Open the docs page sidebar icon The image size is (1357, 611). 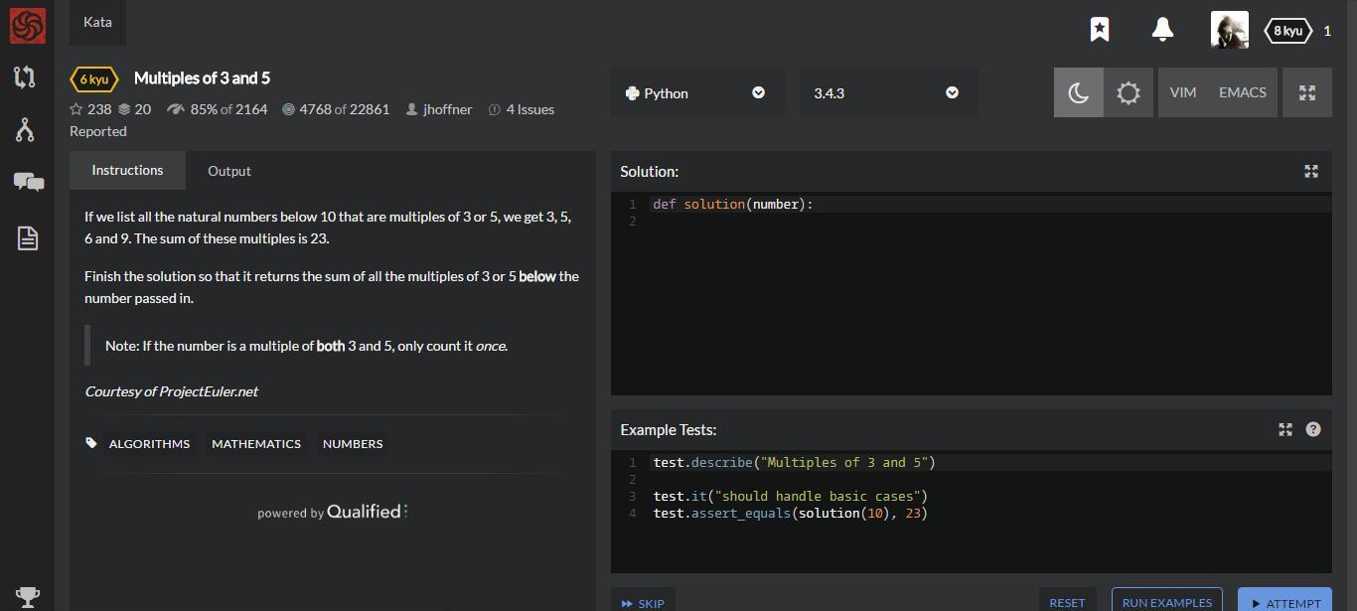point(27,237)
